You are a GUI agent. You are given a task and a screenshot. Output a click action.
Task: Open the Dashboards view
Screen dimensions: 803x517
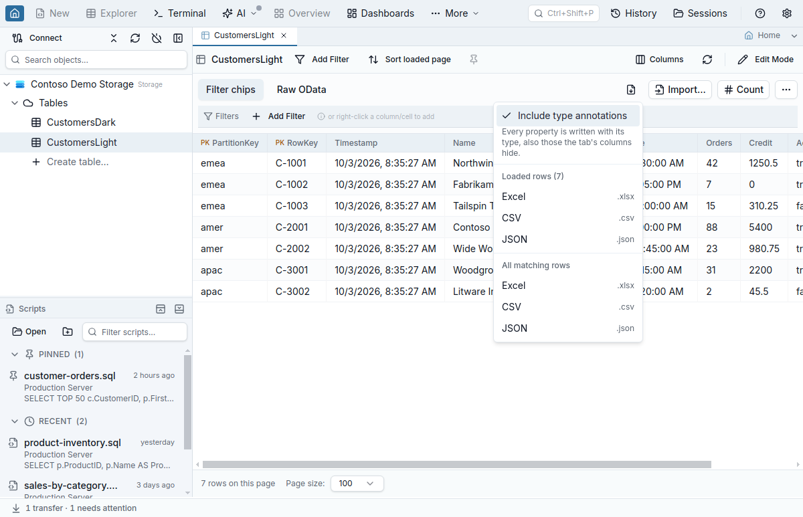click(x=381, y=13)
